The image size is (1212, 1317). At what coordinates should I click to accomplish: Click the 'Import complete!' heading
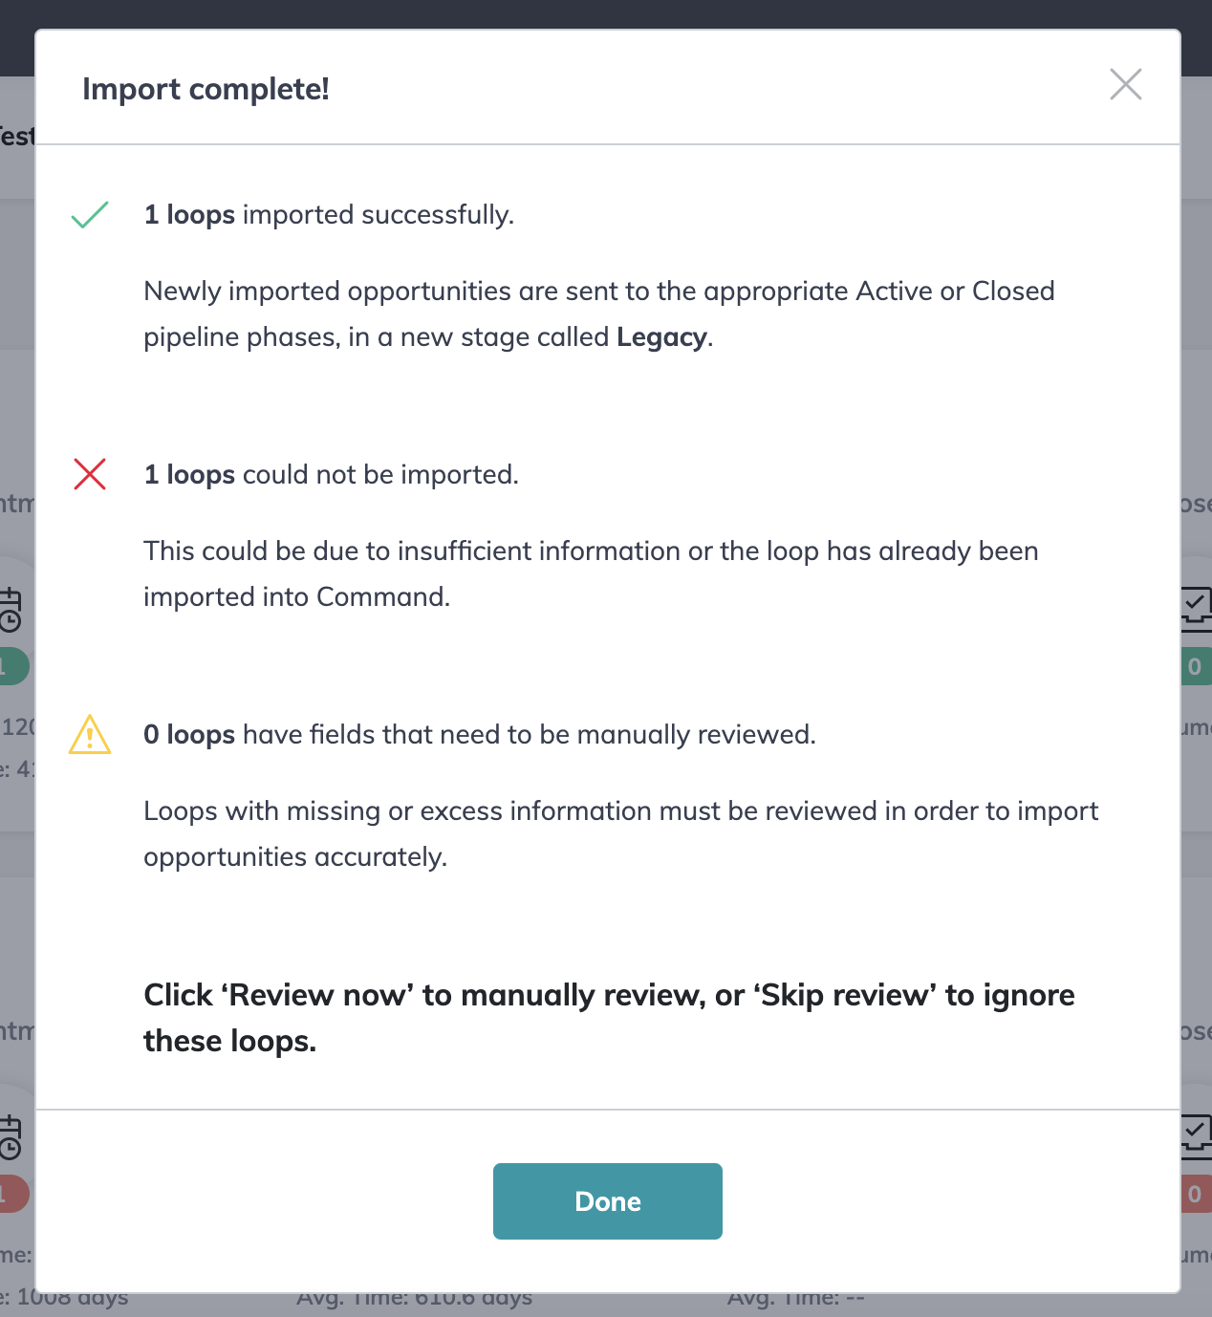pyautogui.click(x=206, y=89)
